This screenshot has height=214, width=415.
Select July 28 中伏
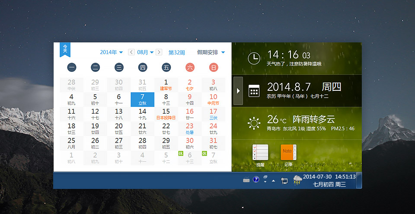click(71, 85)
